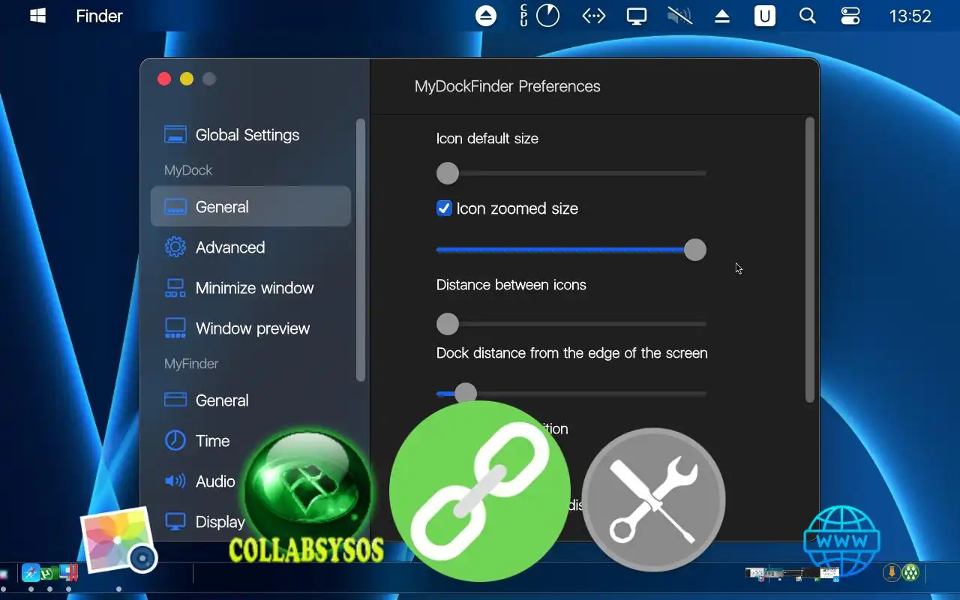The height and width of the screenshot is (600, 960).
Task: Click the 'Distance between icons' label
Action: click(511, 285)
